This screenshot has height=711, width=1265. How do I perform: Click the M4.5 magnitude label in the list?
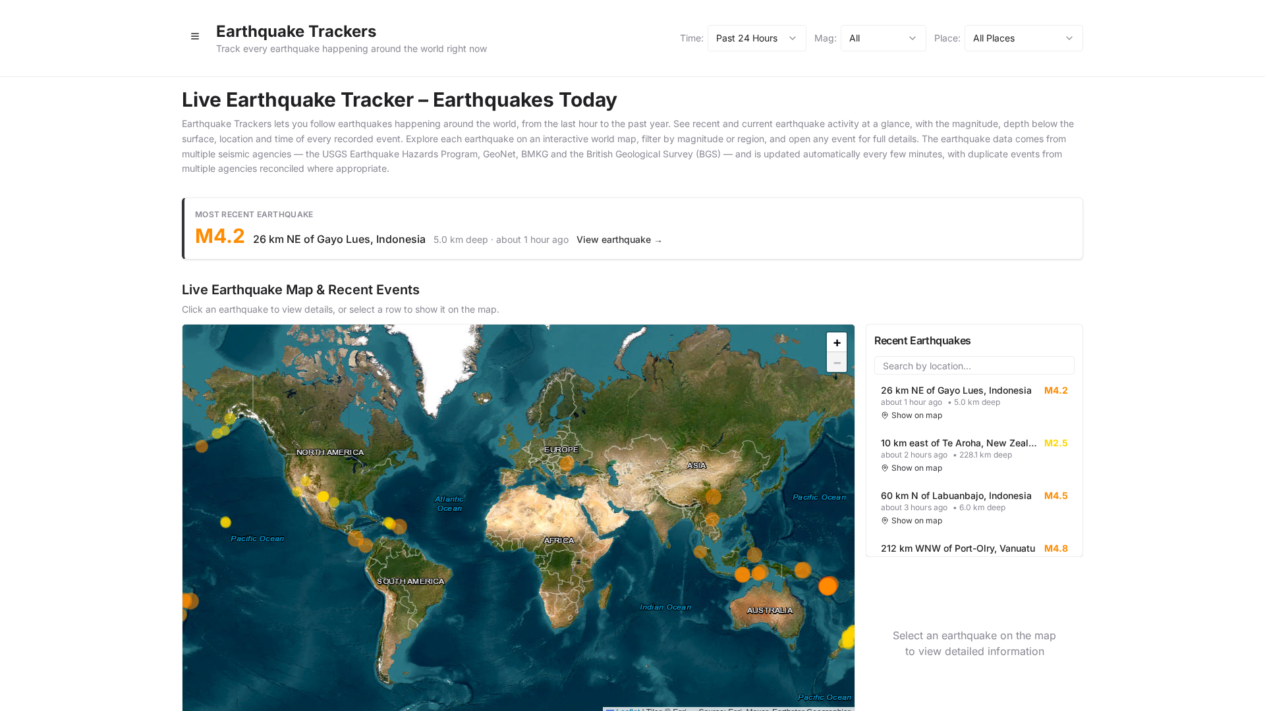click(x=1055, y=496)
